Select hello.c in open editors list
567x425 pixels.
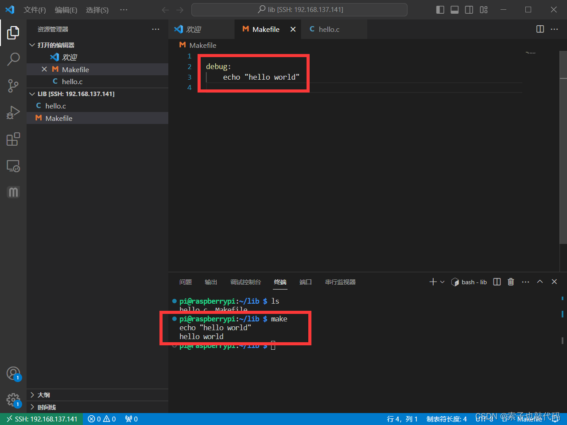click(97, 81)
